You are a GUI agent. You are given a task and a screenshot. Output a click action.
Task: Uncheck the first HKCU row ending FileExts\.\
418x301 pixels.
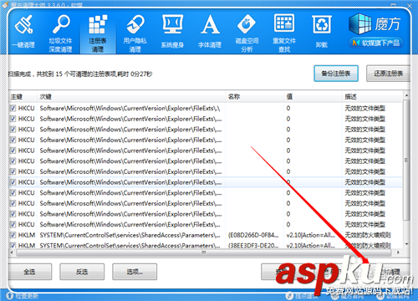[13, 108]
